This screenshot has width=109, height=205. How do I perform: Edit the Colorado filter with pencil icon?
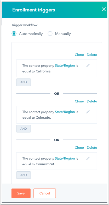point(88,112)
